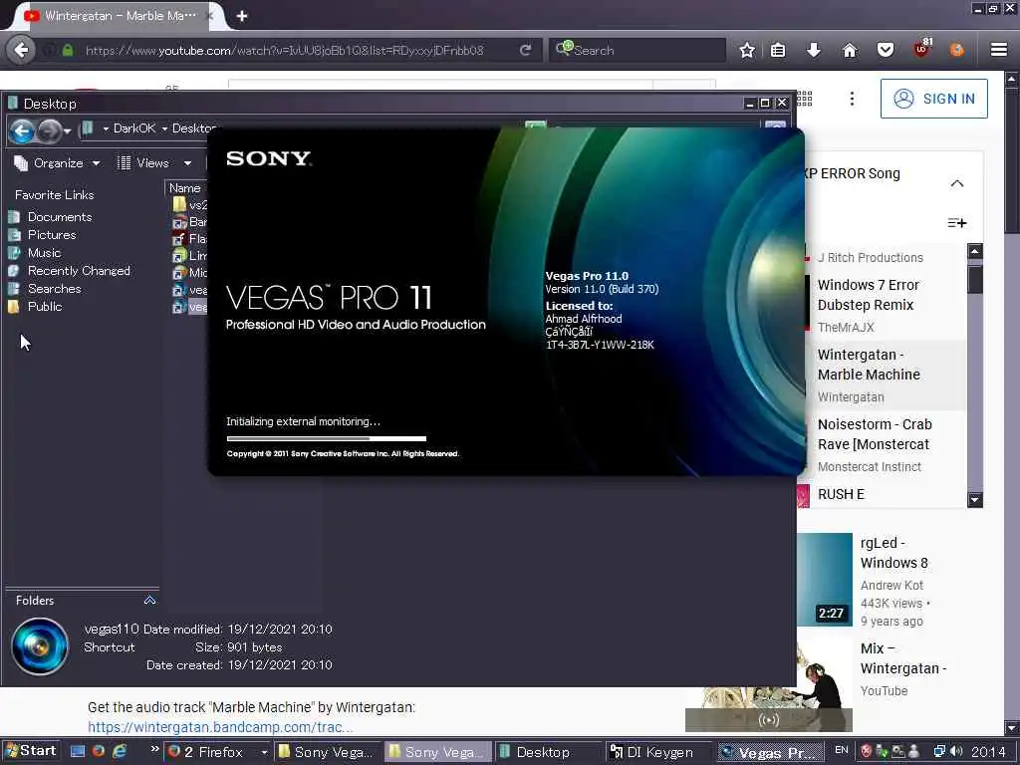Collapse the playlist panel with the chevron
Screen dimensions: 1020x765
click(957, 183)
